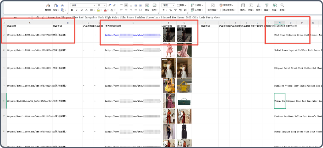Click the Sort (排序) icon

click(259, 5)
